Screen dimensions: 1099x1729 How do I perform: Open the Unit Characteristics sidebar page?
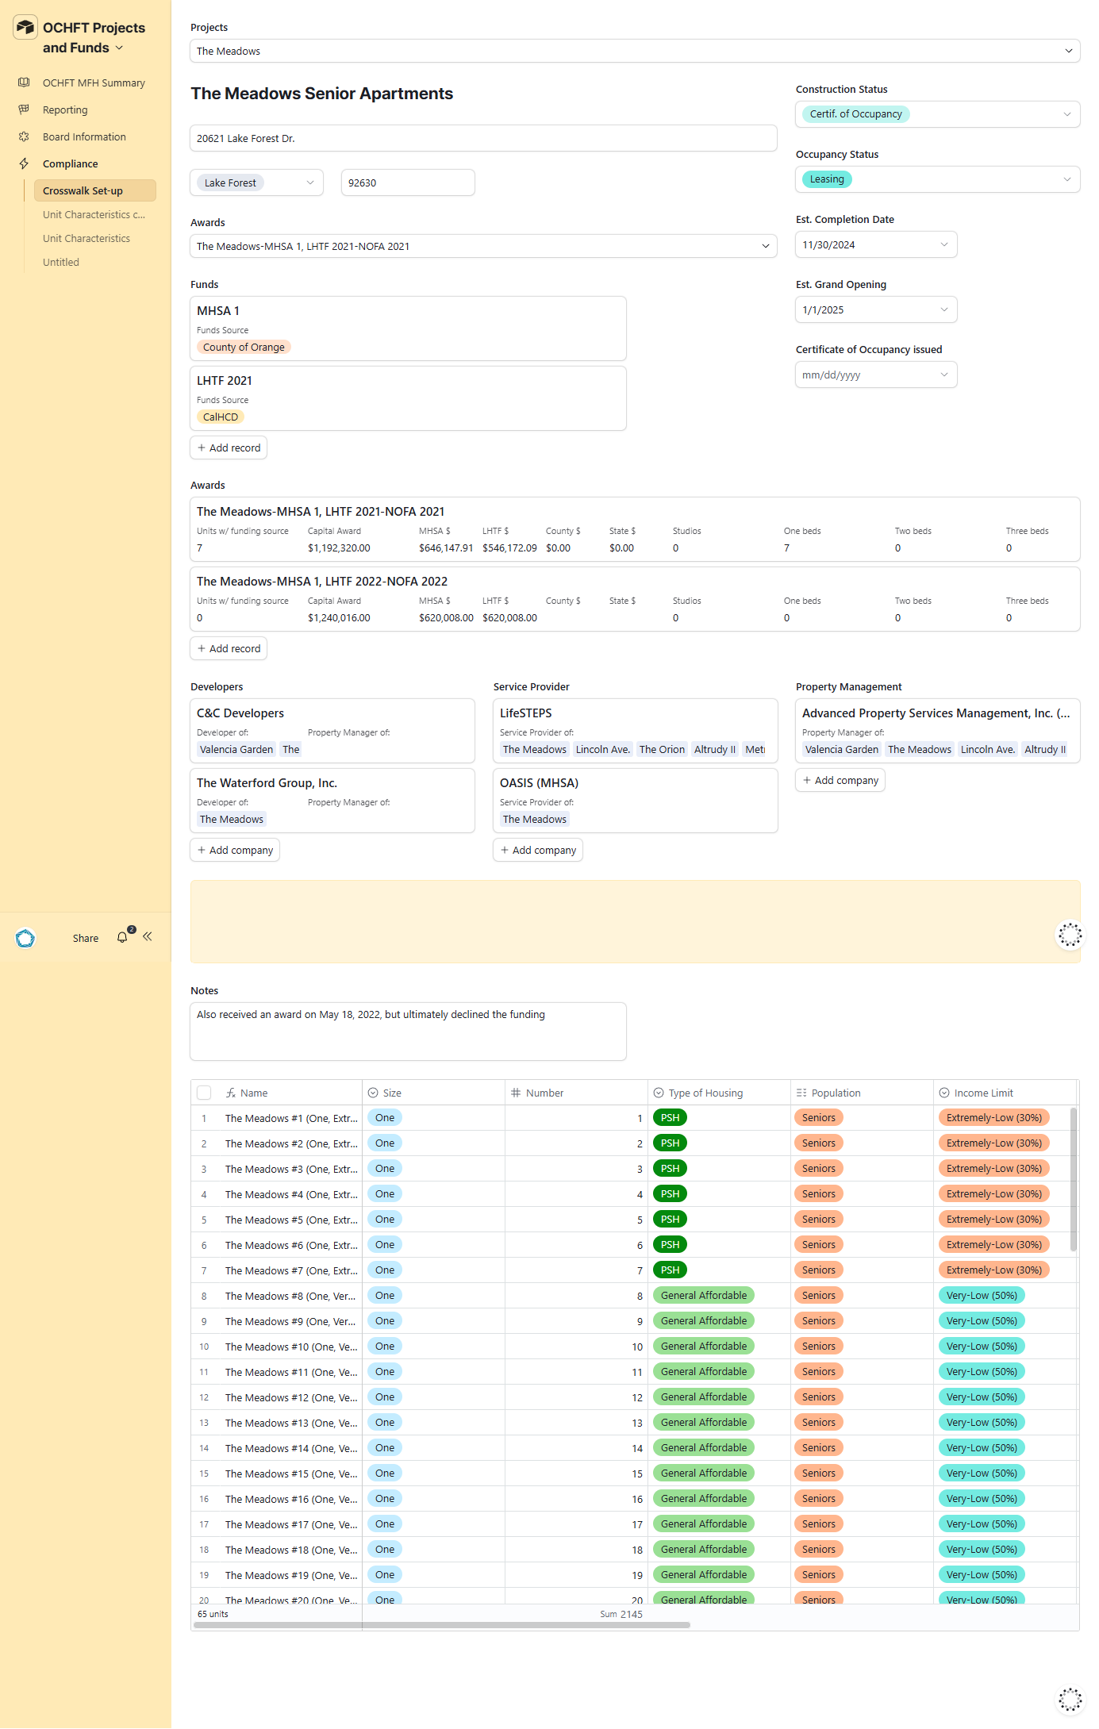click(86, 238)
